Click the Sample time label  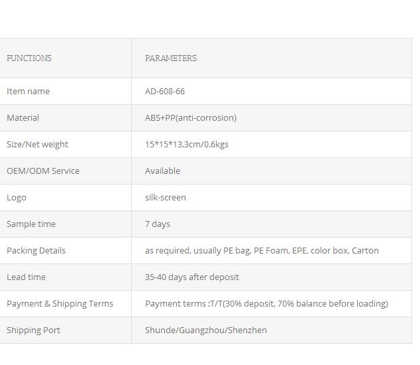(31, 224)
